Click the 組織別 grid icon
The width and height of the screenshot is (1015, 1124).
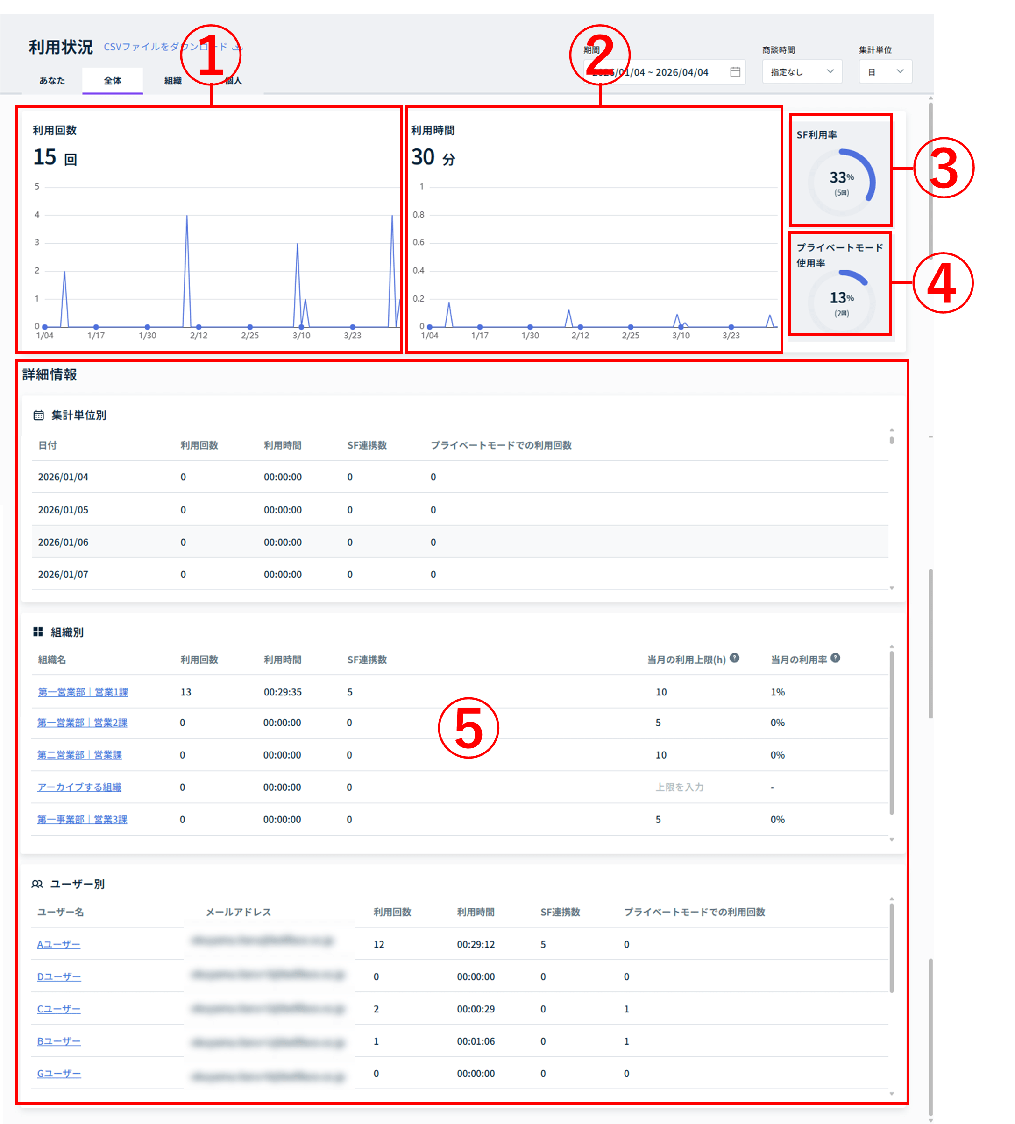tap(38, 632)
